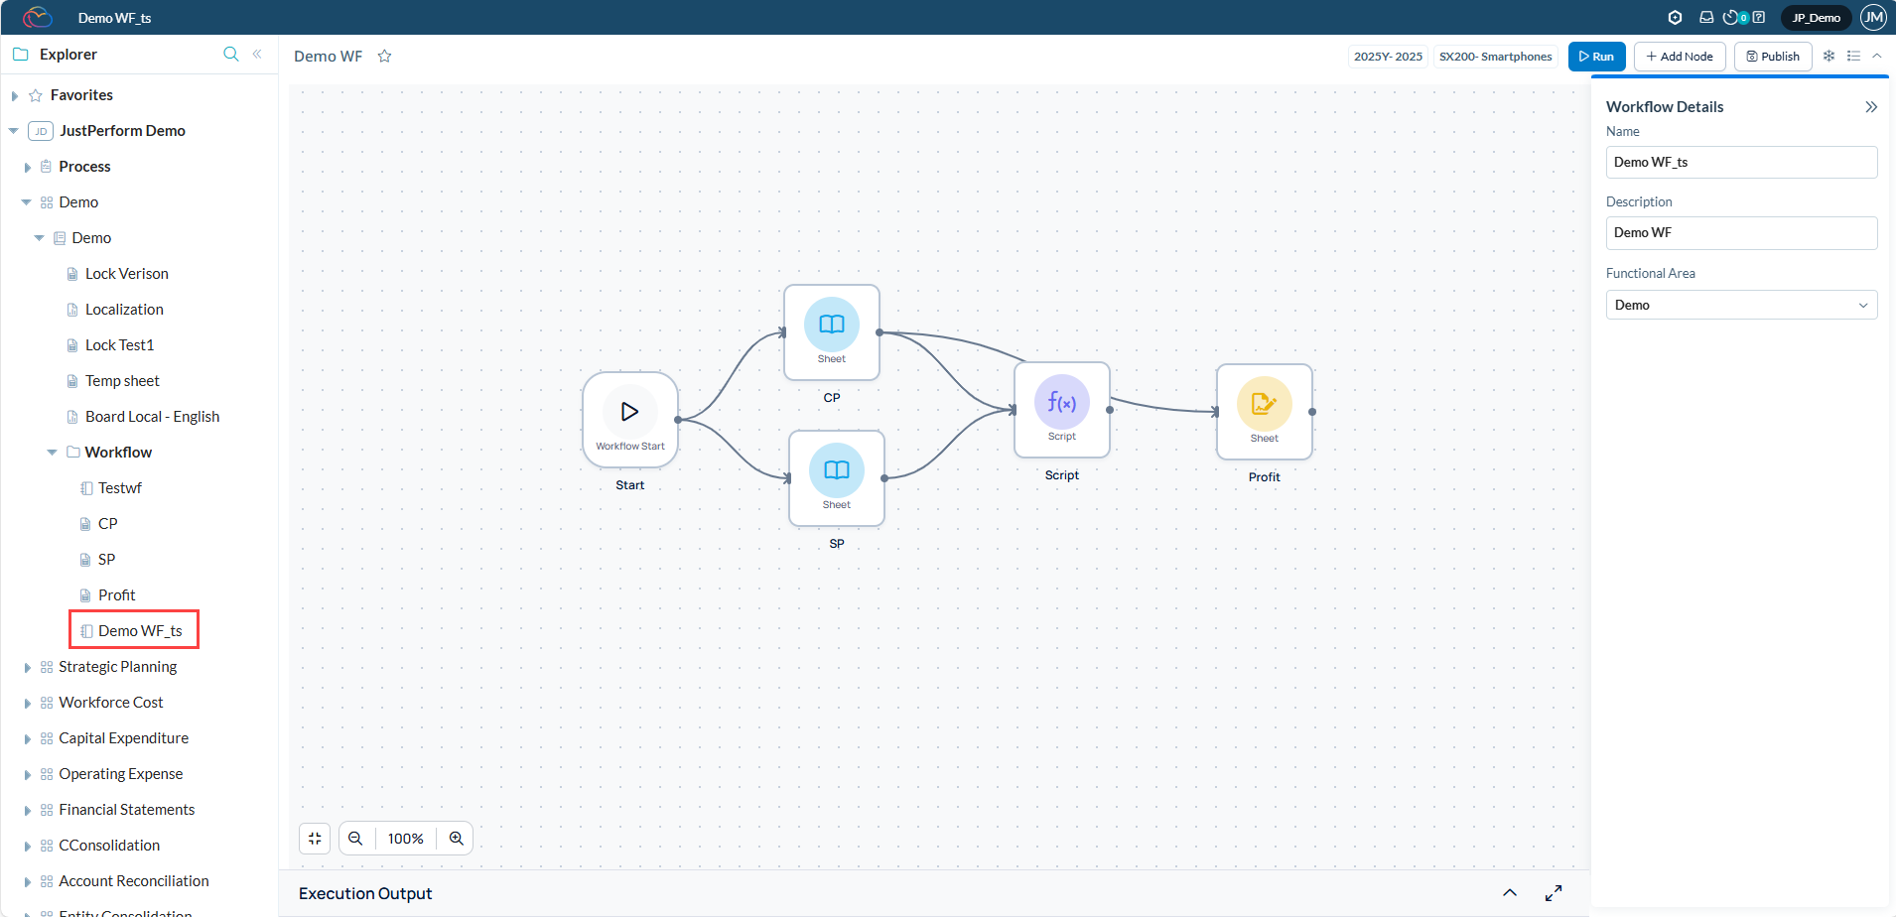Zoom out of the workflow canvas
The width and height of the screenshot is (1896, 917).
pos(355,839)
